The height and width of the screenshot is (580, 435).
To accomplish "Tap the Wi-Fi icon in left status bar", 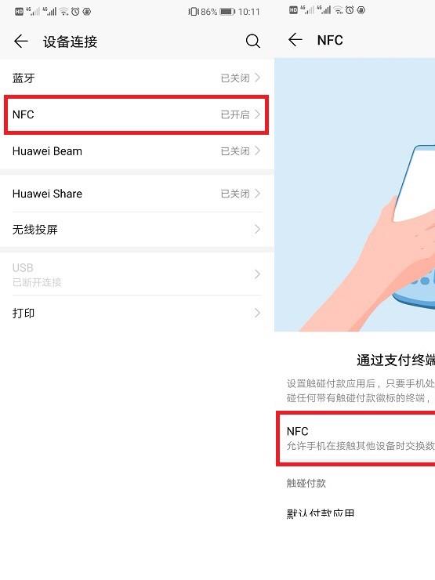I will [64, 12].
